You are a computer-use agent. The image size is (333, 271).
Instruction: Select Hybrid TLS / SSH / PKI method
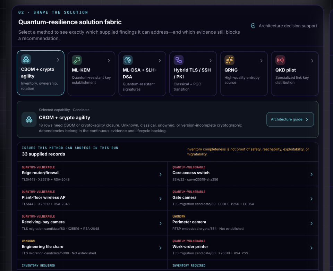[x=193, y=74]
